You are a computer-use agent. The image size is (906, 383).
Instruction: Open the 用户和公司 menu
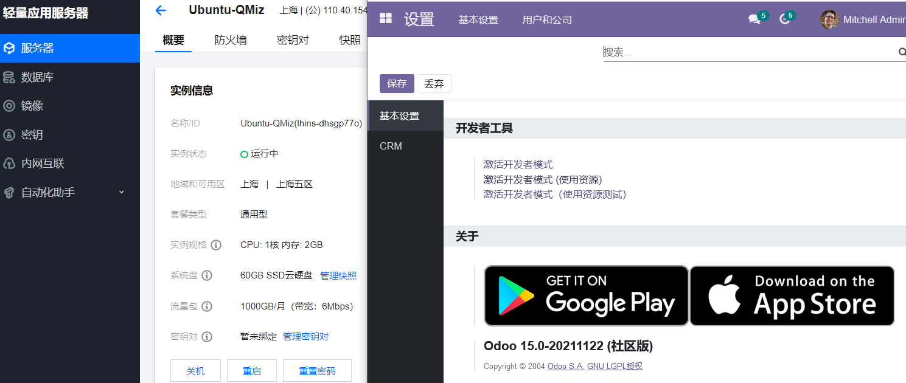pyautogui.click(x=546, y=19)
